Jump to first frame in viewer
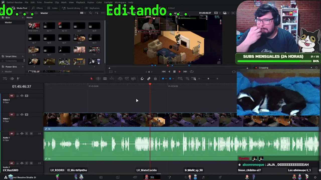321x180 pixels. 164,71
